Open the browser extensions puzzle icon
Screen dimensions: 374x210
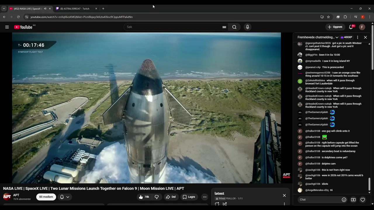click(345, 17)
